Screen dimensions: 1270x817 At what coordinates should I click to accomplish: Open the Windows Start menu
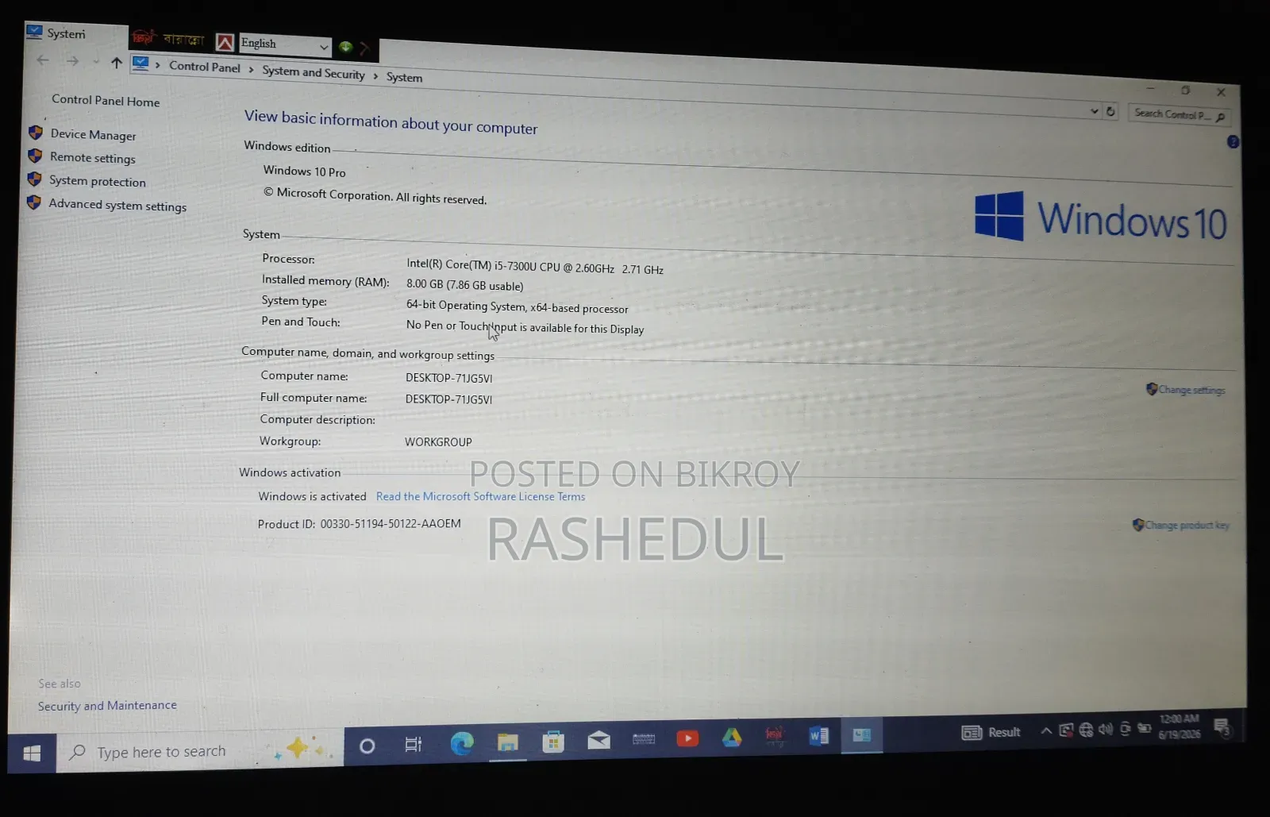click(32, 753)
